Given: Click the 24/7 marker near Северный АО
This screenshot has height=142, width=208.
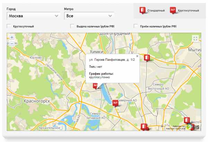Looking at the screenshot, I should [x=115, y=102].
